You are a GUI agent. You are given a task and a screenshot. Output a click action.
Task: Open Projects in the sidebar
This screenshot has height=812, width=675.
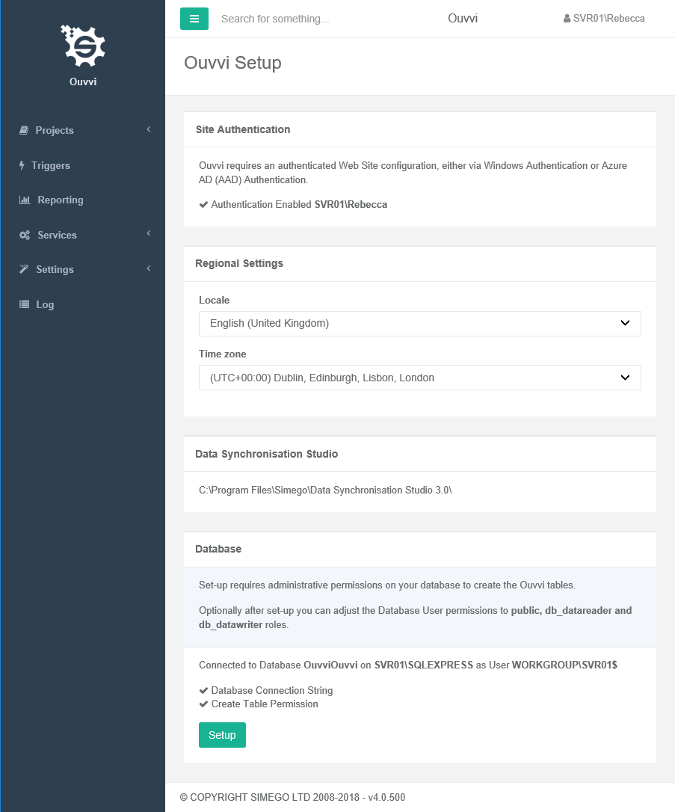point(55,131)
